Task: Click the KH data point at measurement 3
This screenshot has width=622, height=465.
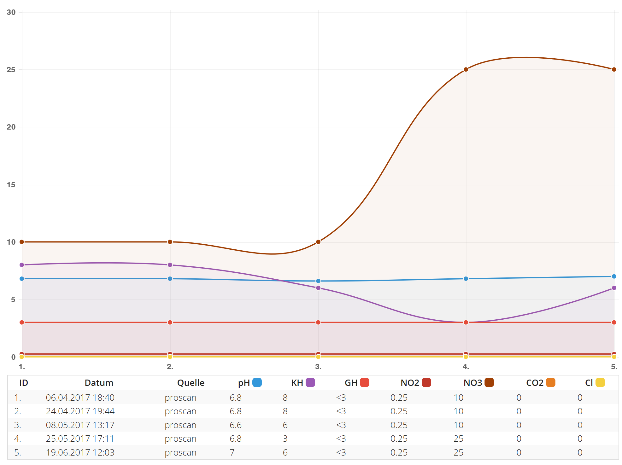Action: pos(318,288)
